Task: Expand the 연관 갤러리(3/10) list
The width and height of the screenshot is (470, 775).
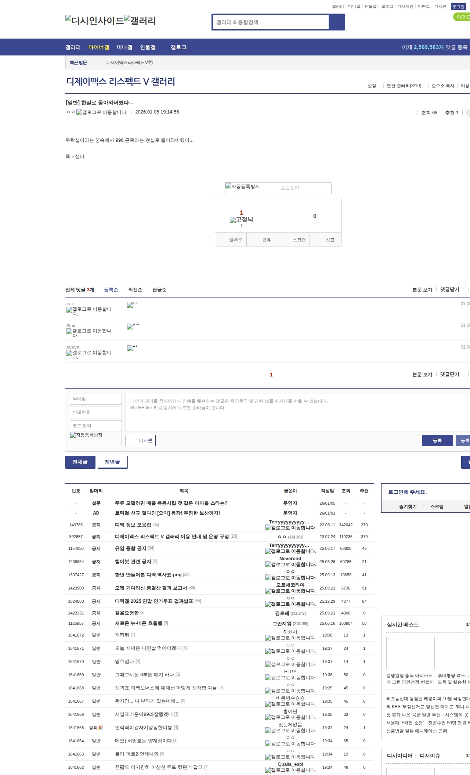Action: click(x=404, y=86)
